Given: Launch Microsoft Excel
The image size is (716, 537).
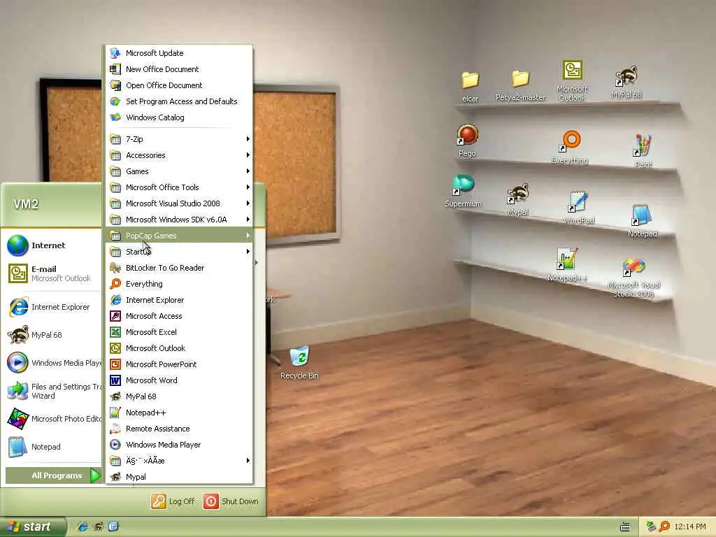Looking at the screenshot, I should click(x=180, y=332).
